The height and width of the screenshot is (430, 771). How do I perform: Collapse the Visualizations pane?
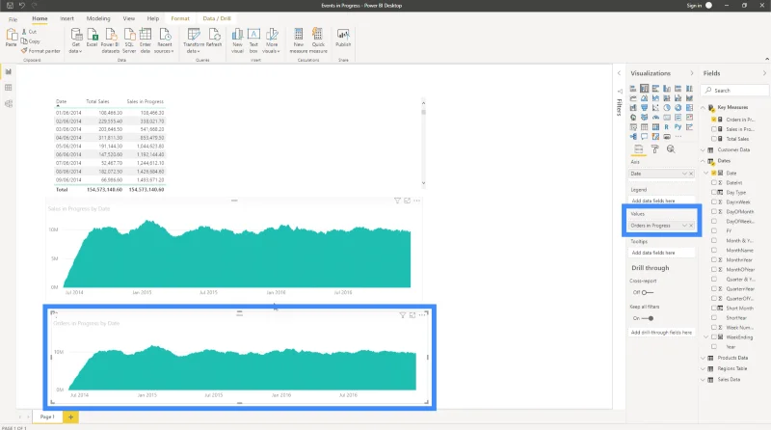692,73
